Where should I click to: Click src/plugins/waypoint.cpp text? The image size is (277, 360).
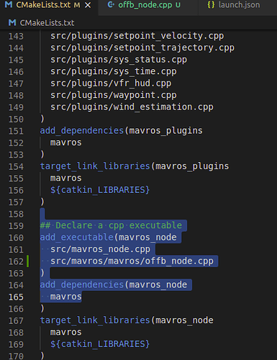pos(114,95)
